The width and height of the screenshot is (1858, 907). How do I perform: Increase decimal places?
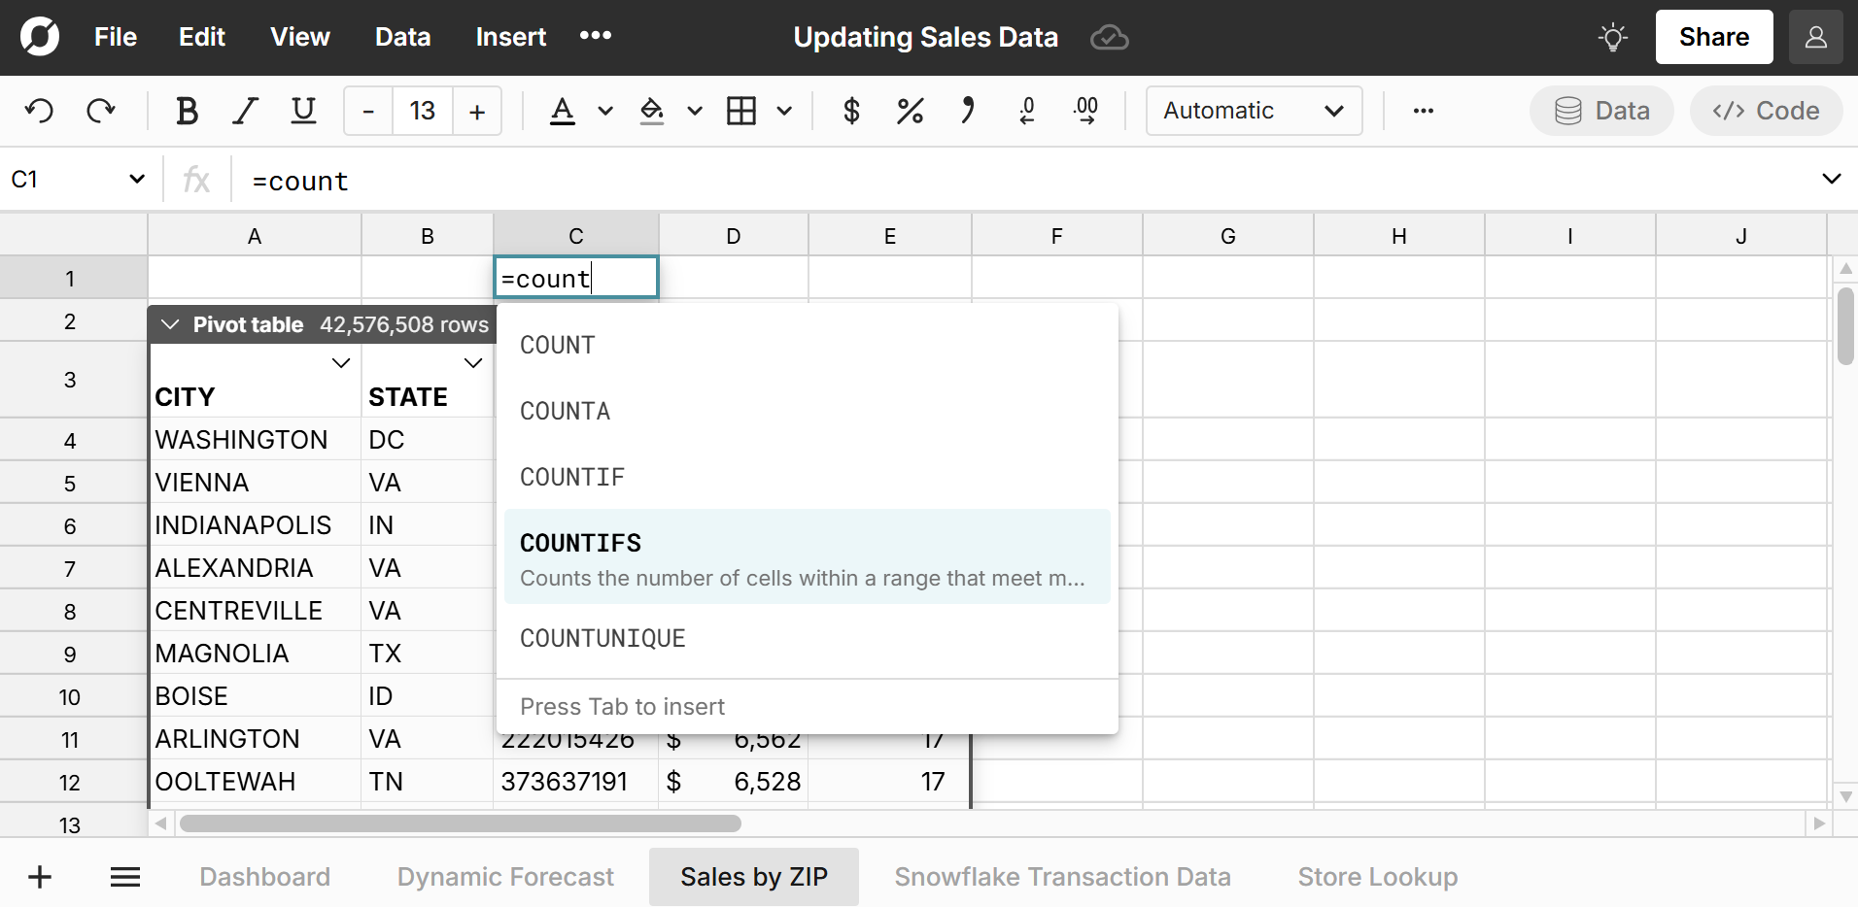[1086, 111]
